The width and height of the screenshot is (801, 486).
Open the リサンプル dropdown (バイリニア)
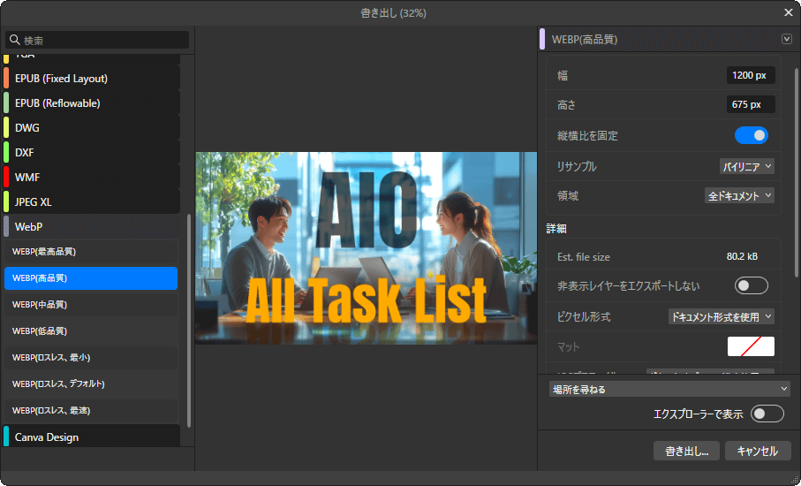pyautogui.click(x=746, y=166)
